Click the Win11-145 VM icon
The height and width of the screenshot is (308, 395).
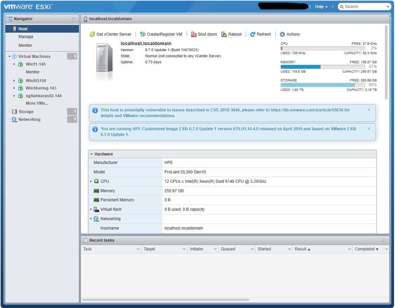coord(21,64)
